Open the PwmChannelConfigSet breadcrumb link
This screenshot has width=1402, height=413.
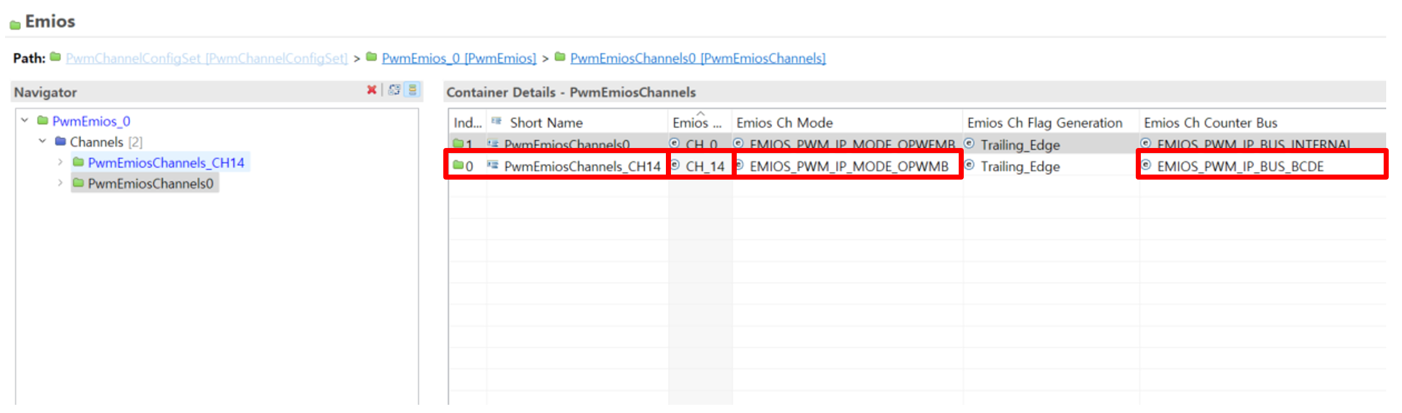(206, 58)
